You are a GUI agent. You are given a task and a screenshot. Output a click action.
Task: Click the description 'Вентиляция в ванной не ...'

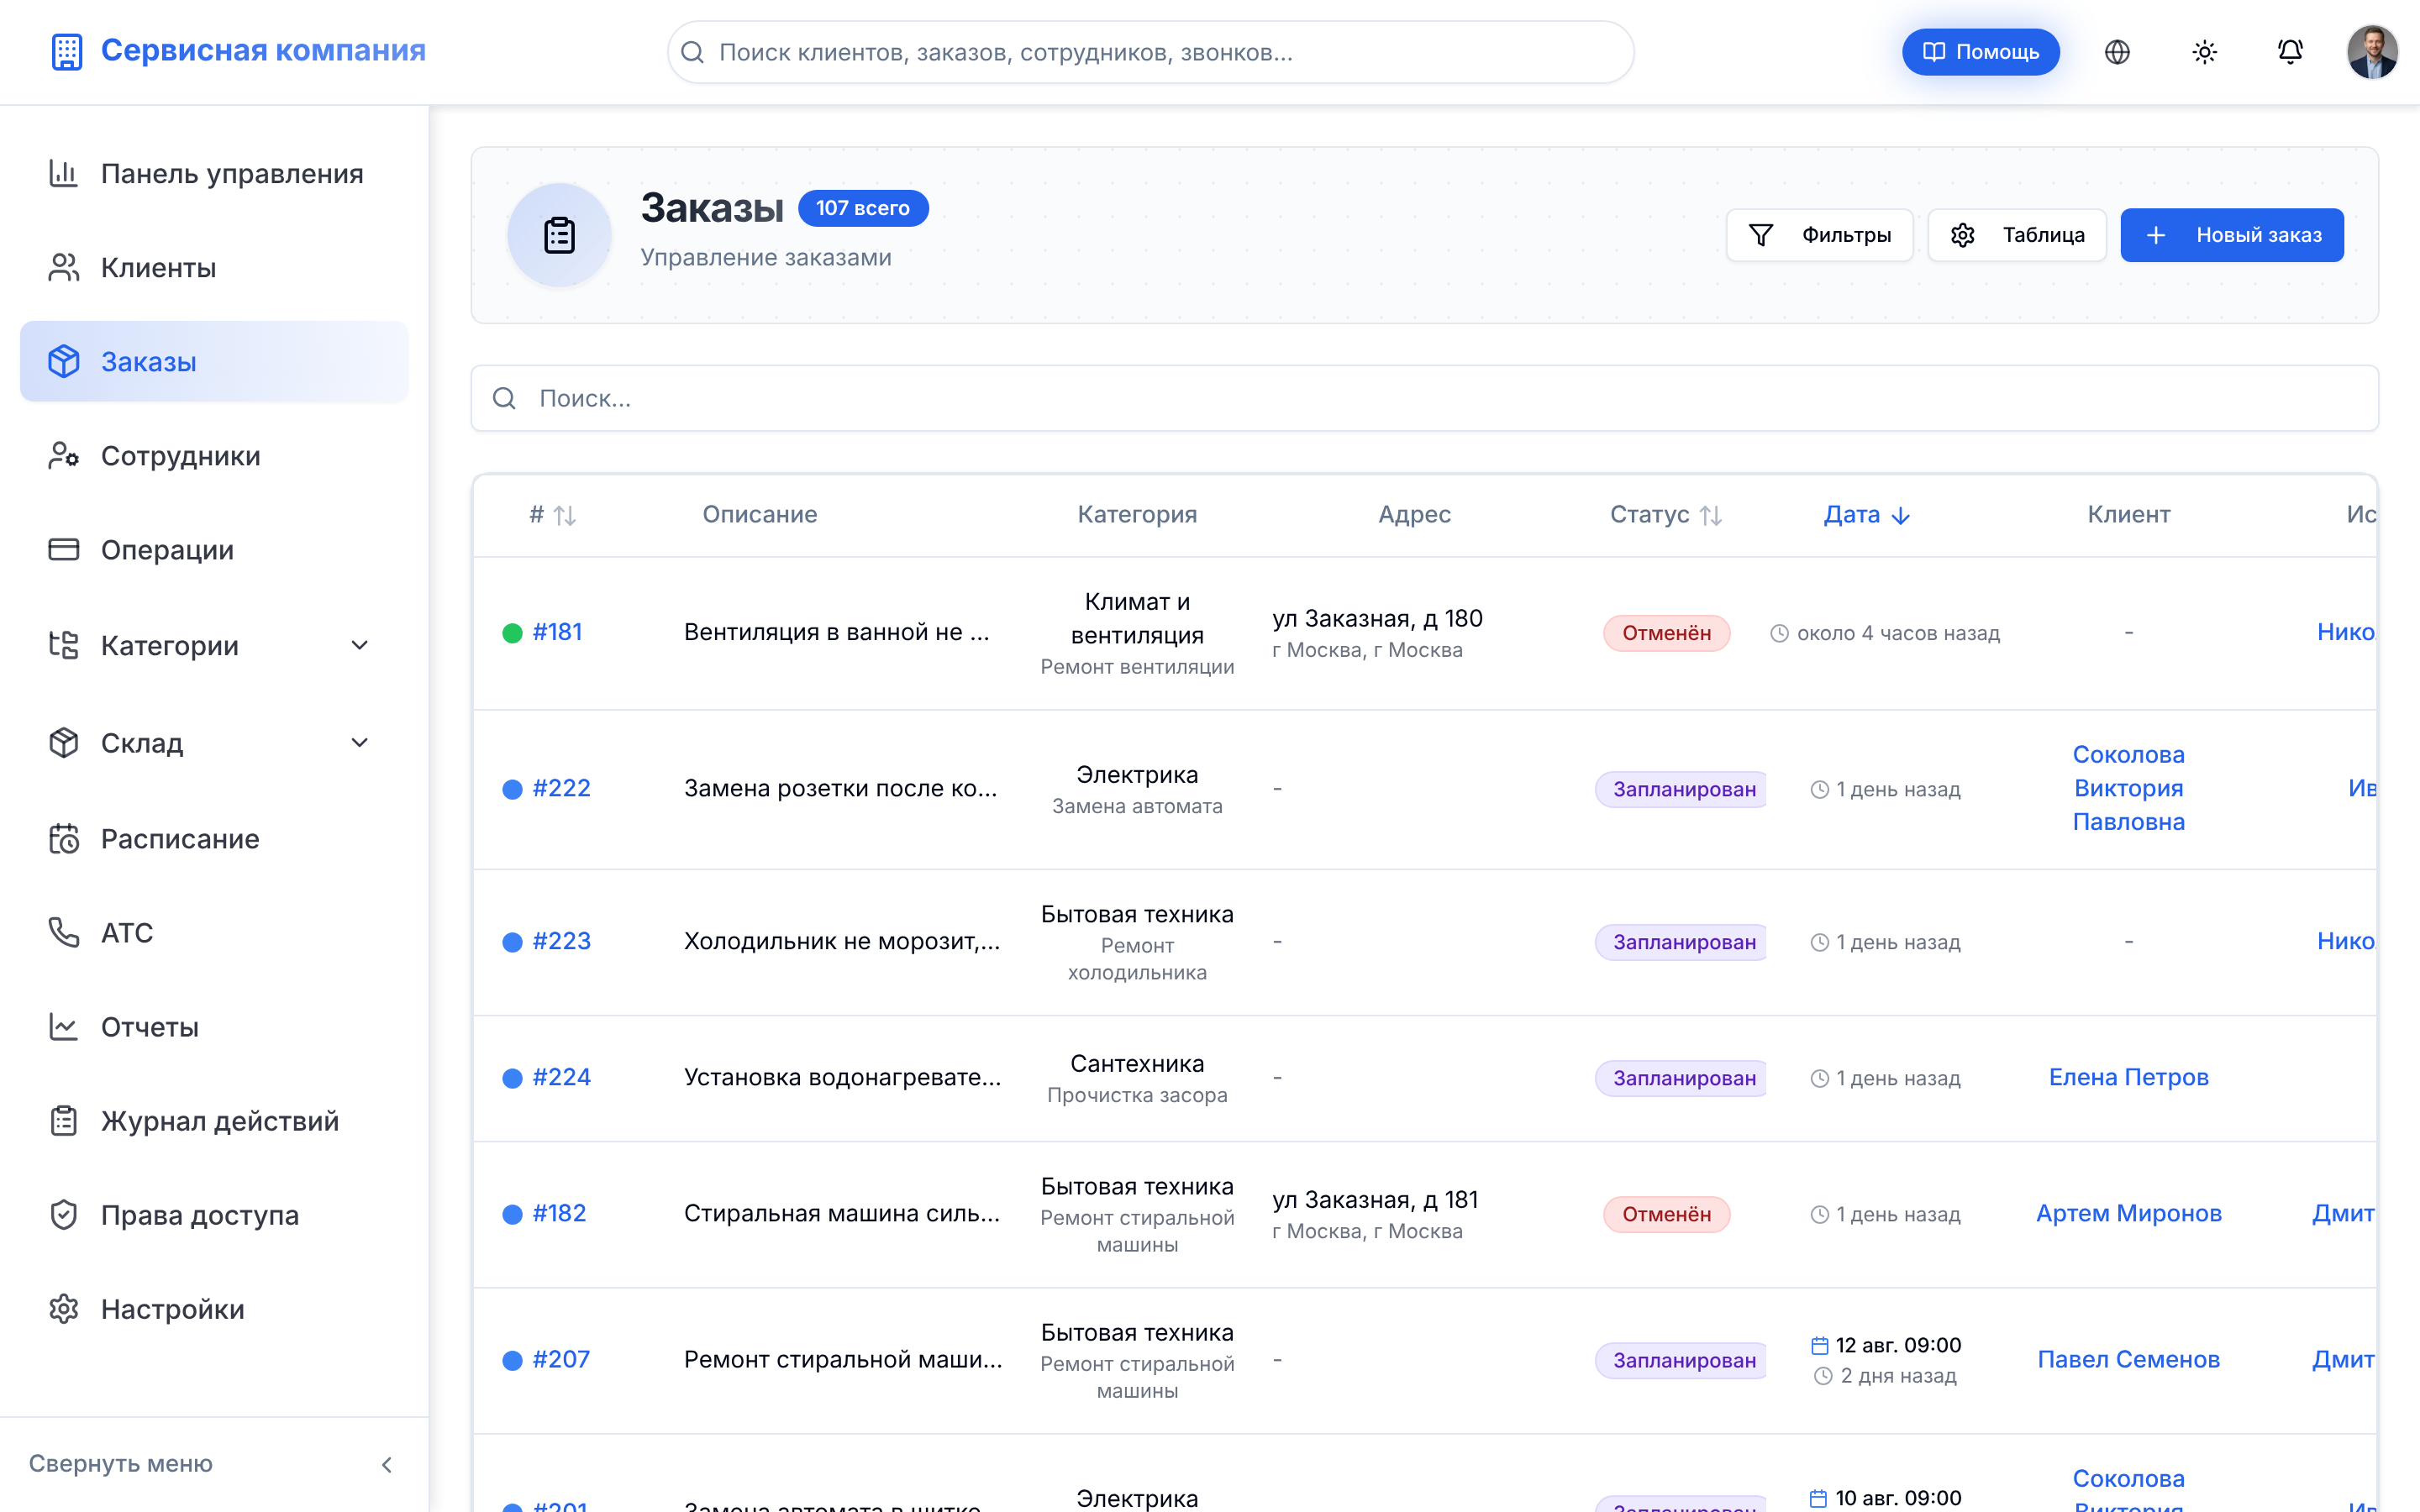click(x=836, y=632)
